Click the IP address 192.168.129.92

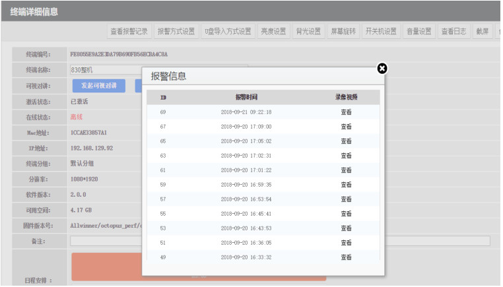(x=92, y=148)
